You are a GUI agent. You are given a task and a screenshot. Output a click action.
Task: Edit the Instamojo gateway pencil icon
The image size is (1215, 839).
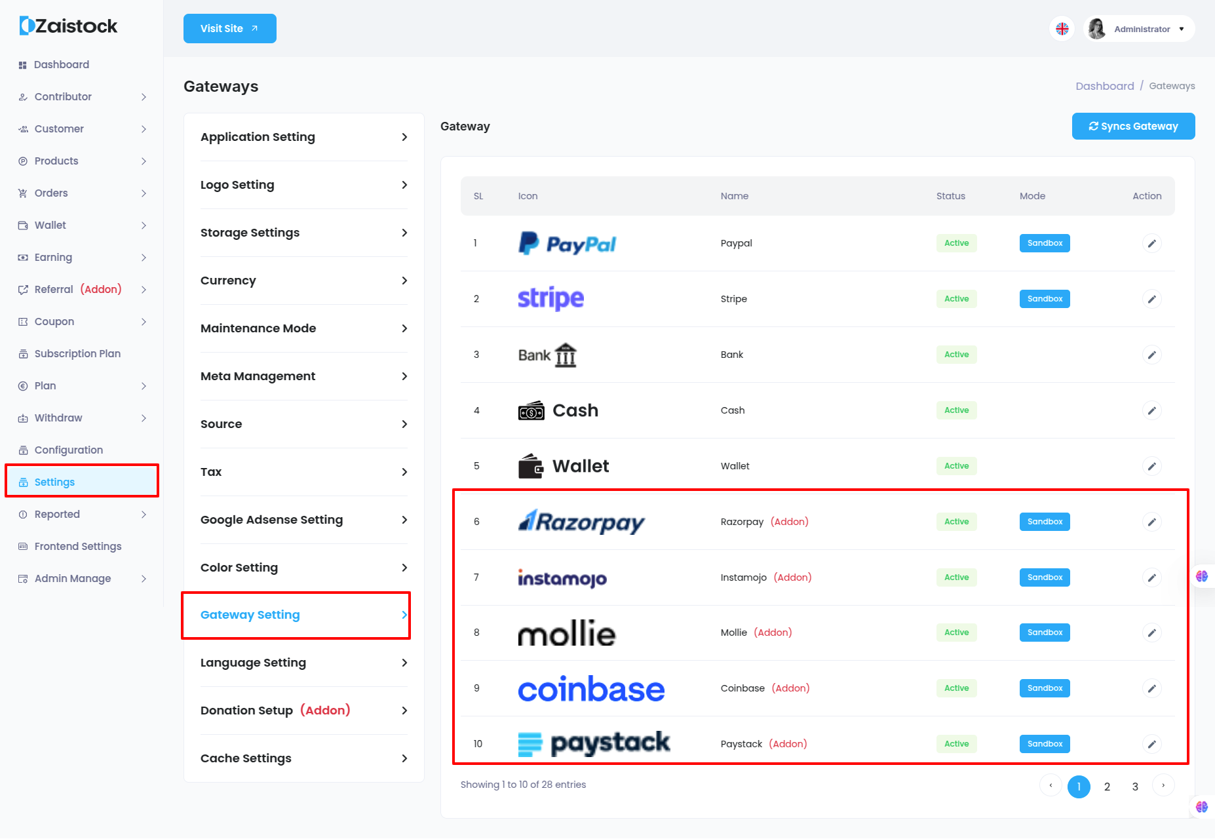1151,577
